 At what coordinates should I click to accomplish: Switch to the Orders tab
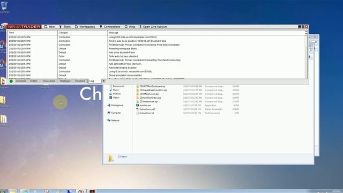click(x=33, y=81)
